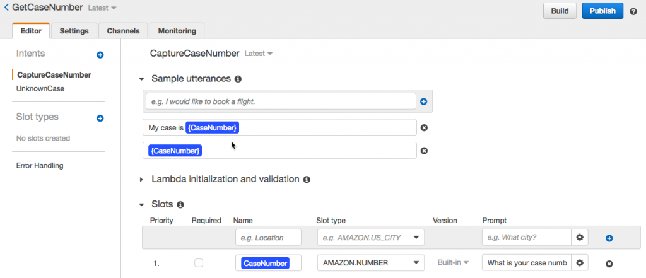Click the add slot plus icon
This screenshot has width=646, height=278.
pyautogui.click(x=609, y=238)
